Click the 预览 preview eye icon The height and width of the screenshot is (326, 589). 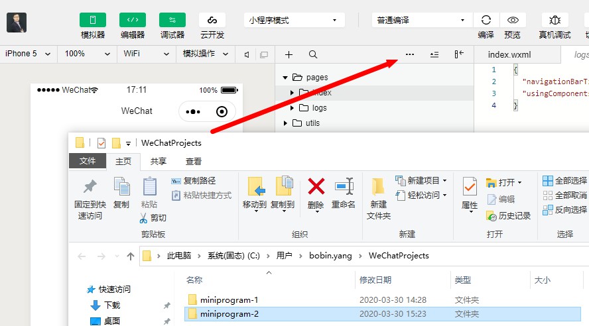click(512, 21)
